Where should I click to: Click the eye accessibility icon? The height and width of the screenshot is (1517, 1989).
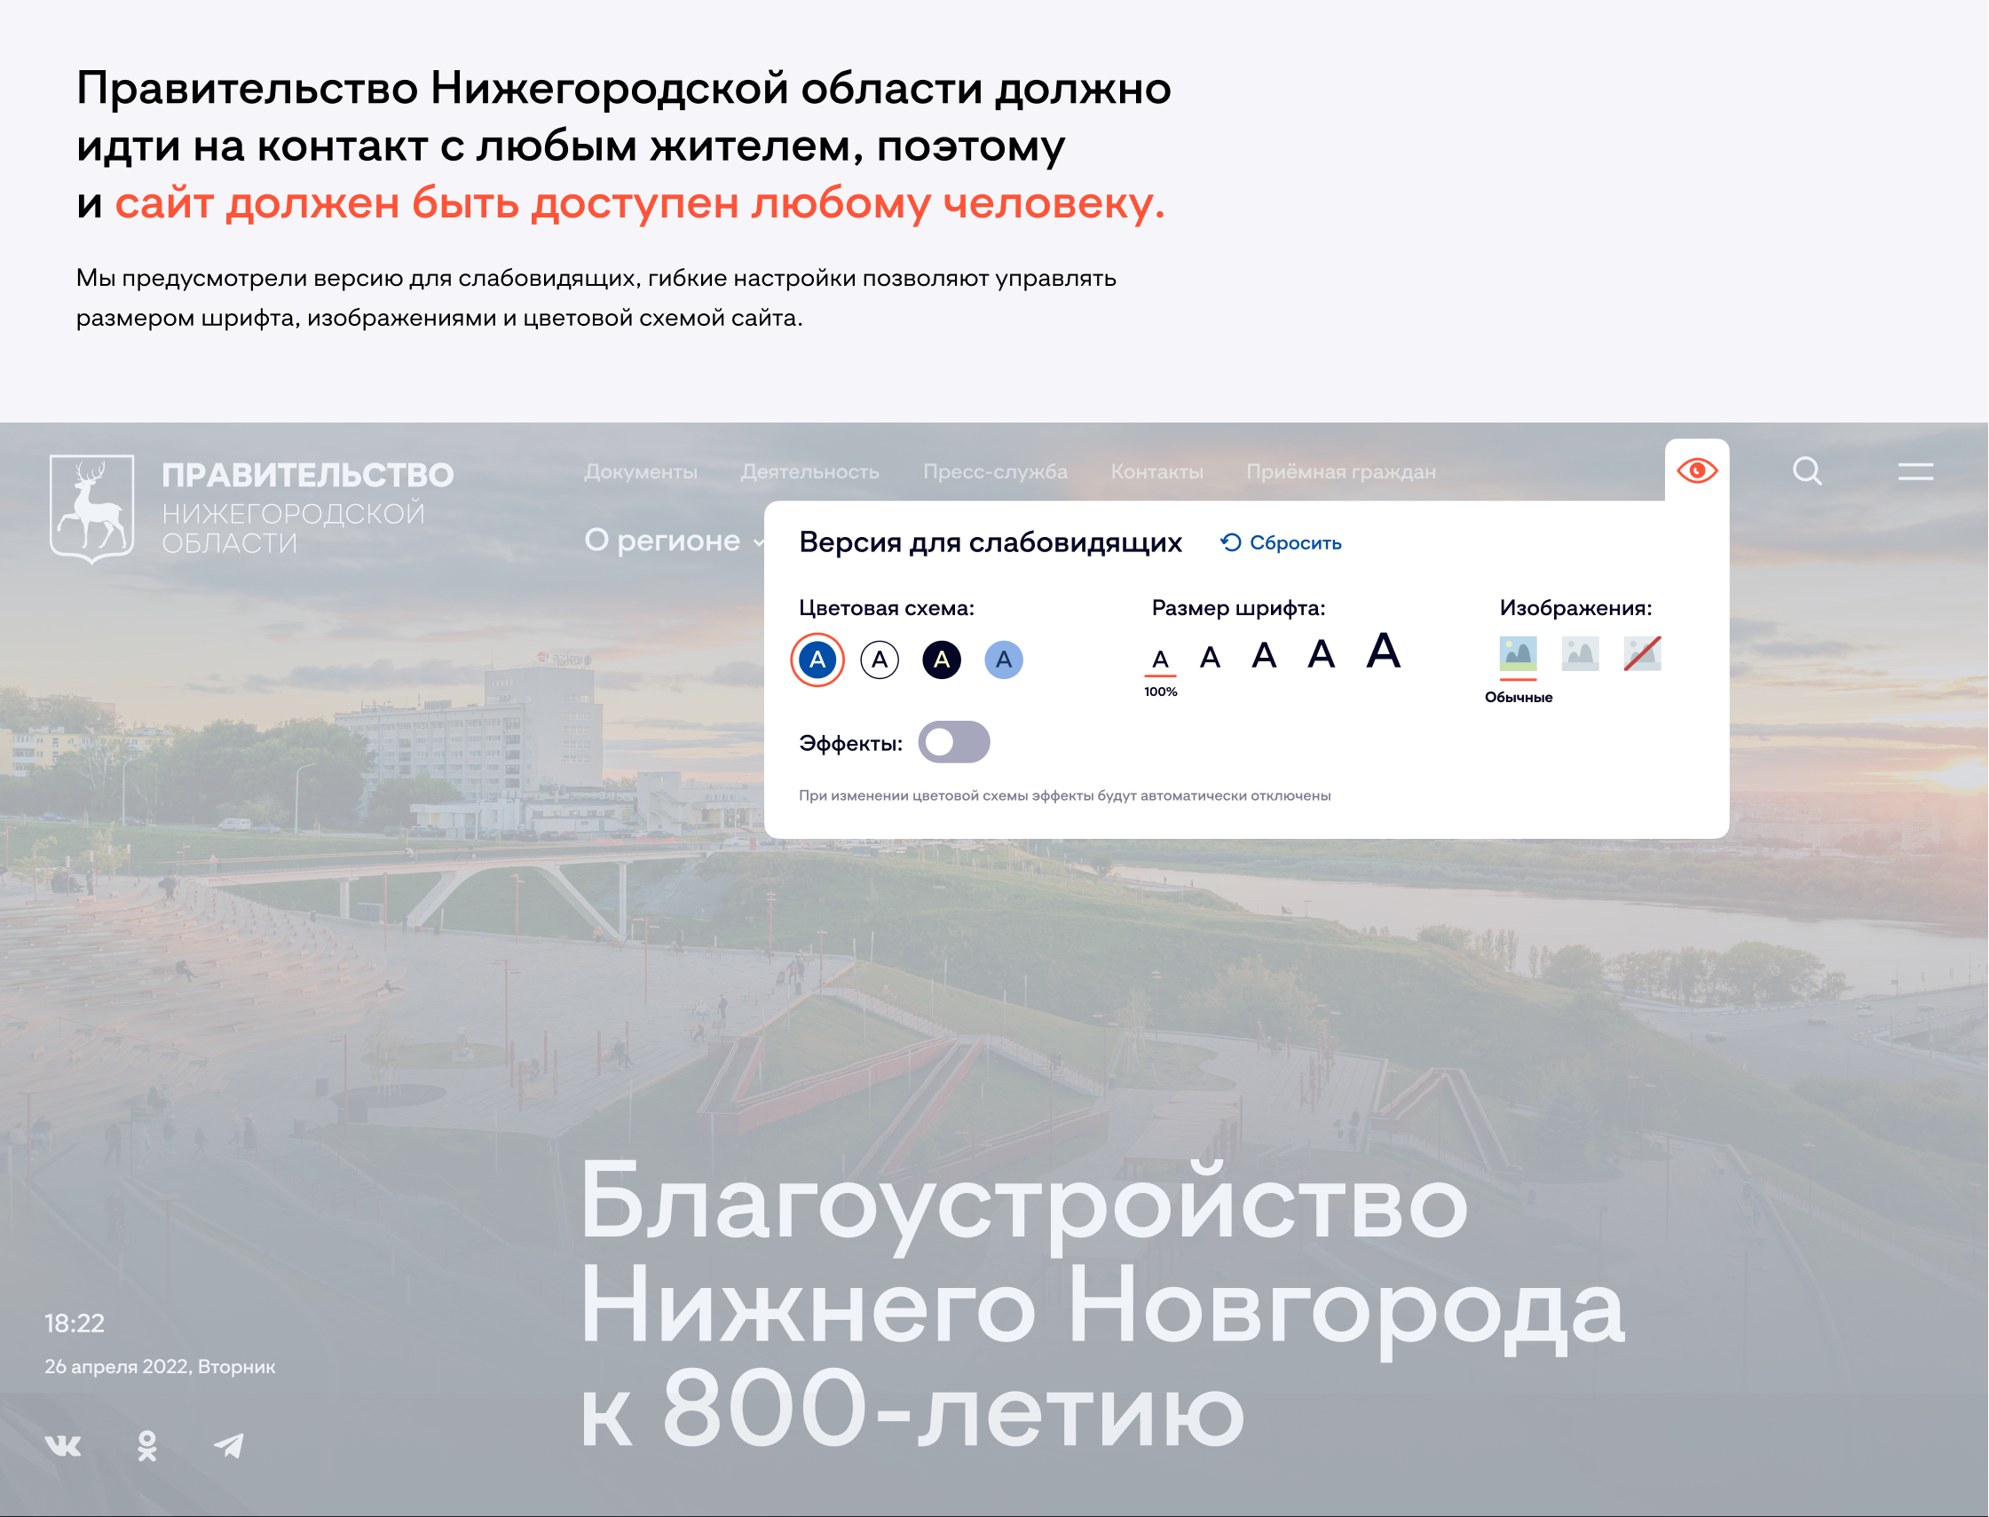(1695, 470)
